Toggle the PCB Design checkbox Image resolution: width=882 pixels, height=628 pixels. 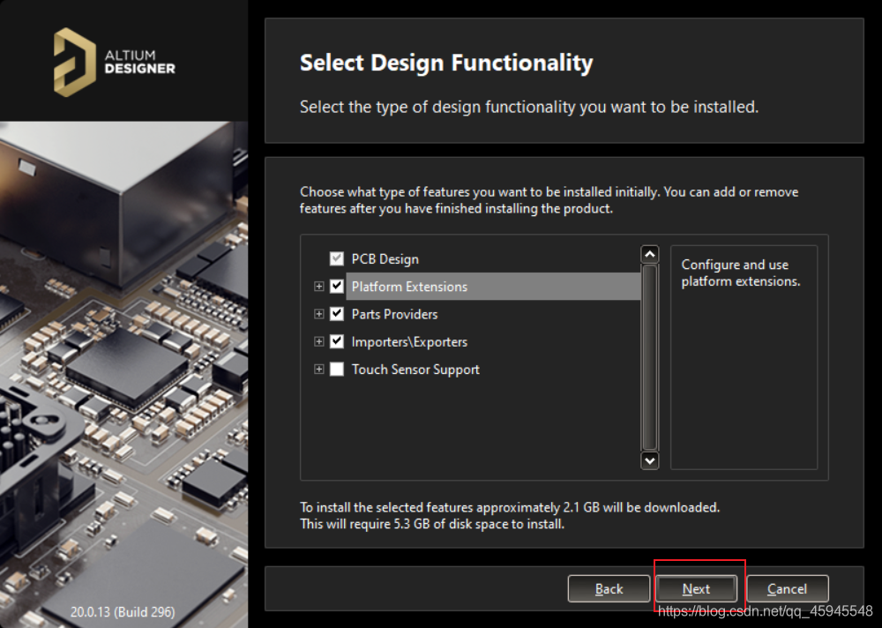(x=336, y=259)
